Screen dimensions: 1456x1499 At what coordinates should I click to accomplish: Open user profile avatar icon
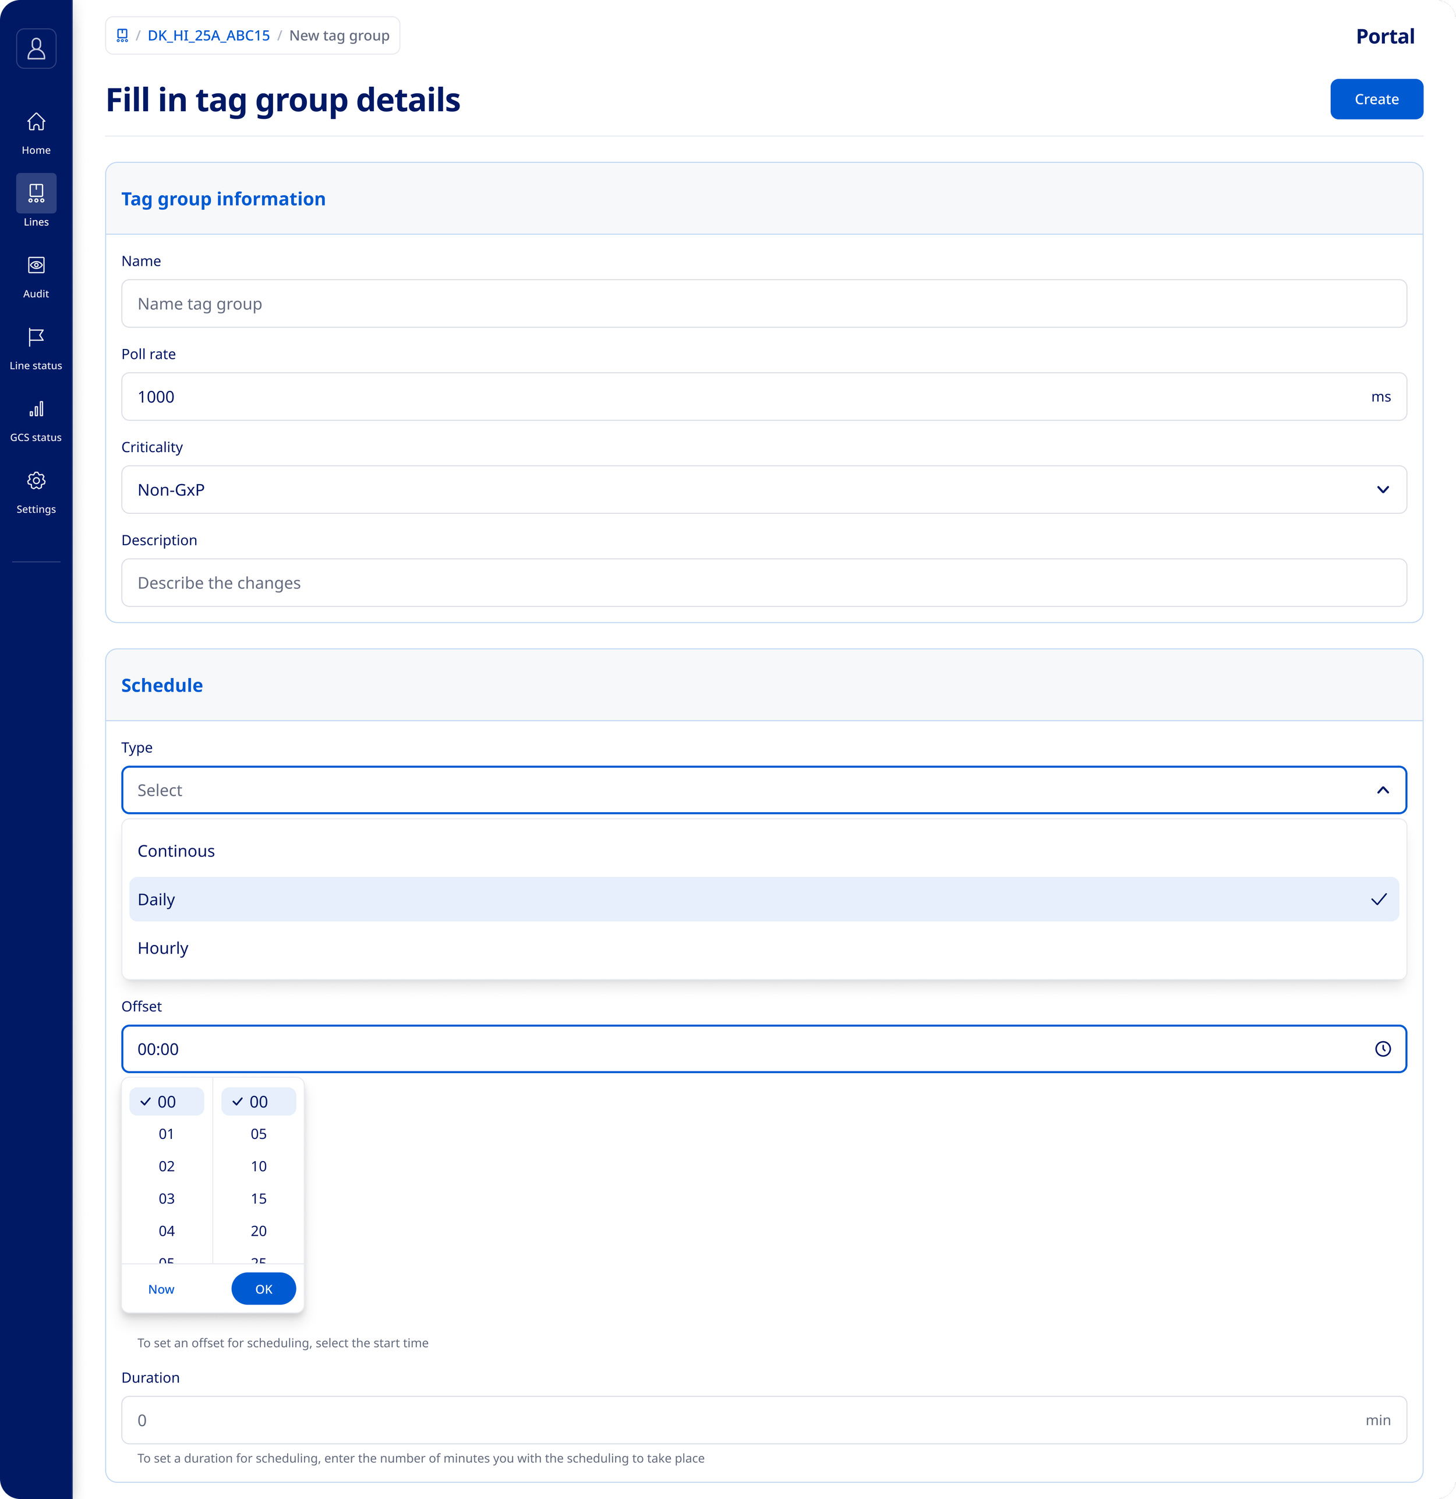(x=36, y=49)
